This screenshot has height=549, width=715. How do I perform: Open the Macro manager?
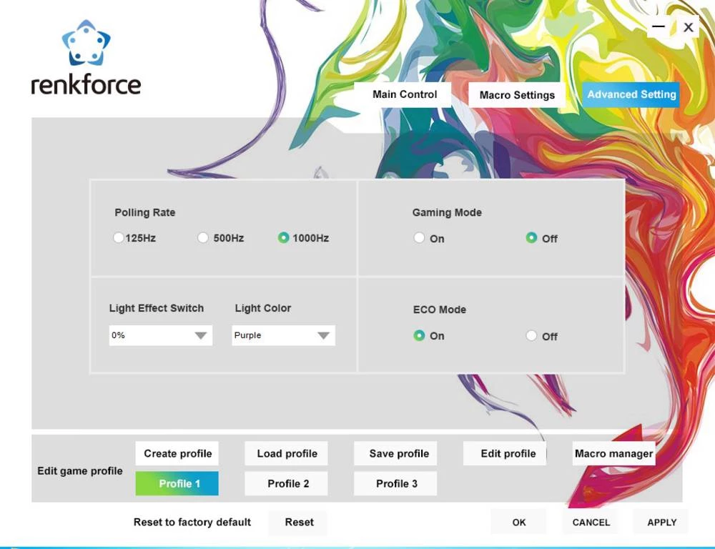[x=613, y=453]
